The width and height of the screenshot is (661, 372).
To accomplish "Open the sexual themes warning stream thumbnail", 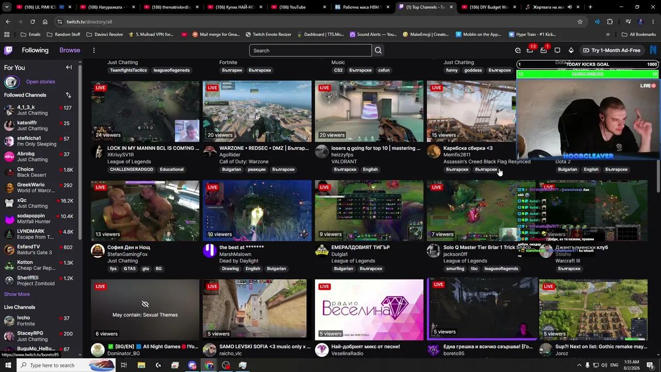I will point(145,309).
